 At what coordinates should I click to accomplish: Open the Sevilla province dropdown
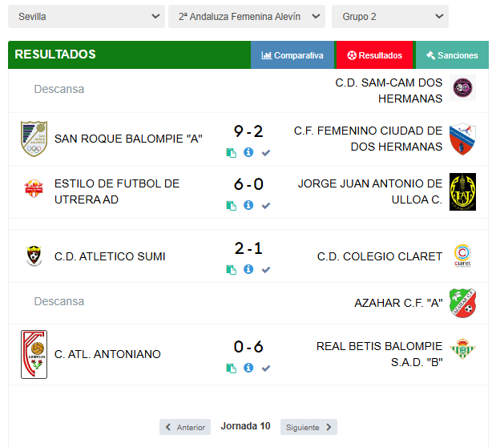pyautogui.click(x=87, y=16)
